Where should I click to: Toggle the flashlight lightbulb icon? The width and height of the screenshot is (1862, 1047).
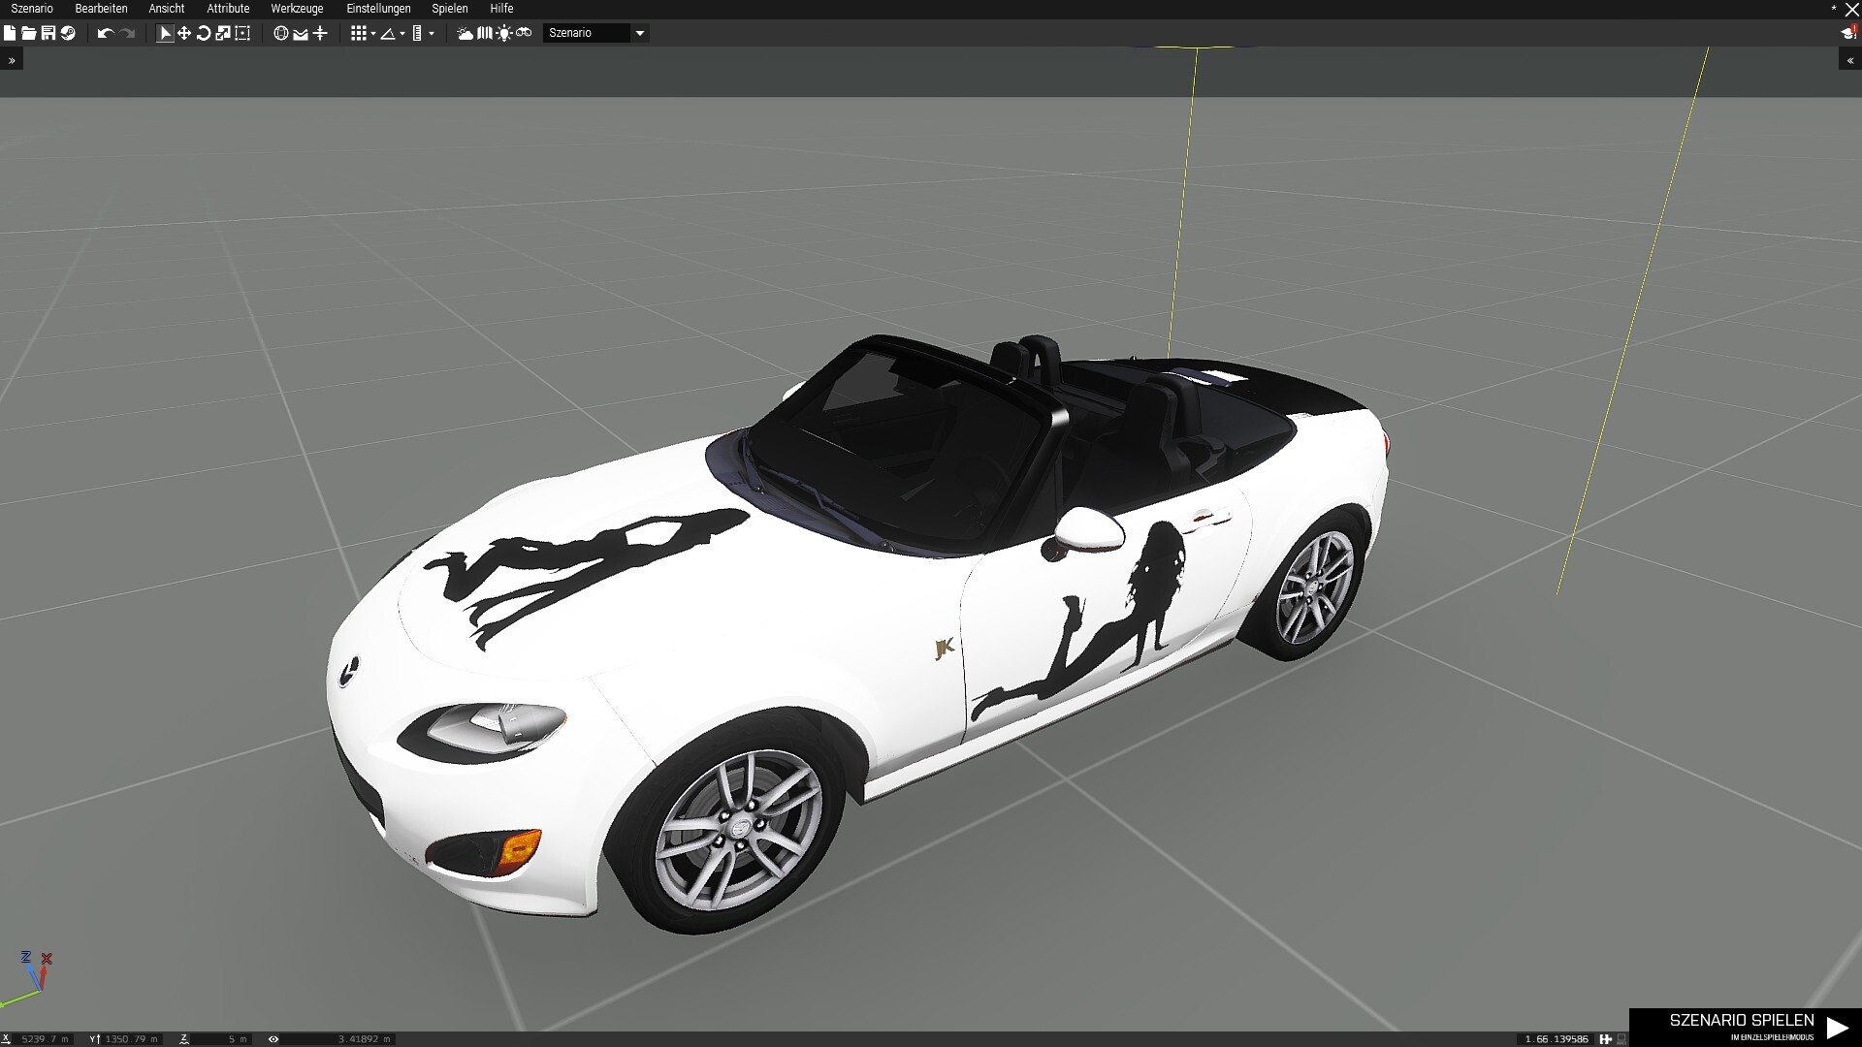(x=504, y=33)
